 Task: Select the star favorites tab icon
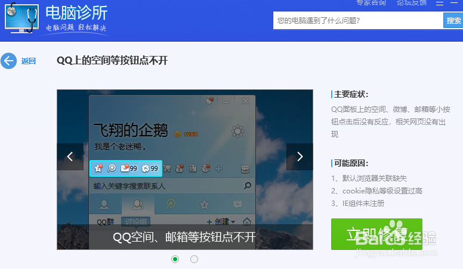[204, 204]
